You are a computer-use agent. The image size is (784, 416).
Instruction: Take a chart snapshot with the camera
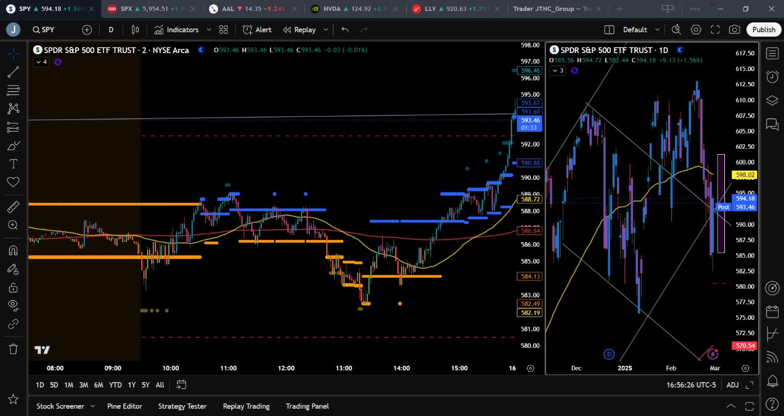pyautogui.click(x=735, y=30)
